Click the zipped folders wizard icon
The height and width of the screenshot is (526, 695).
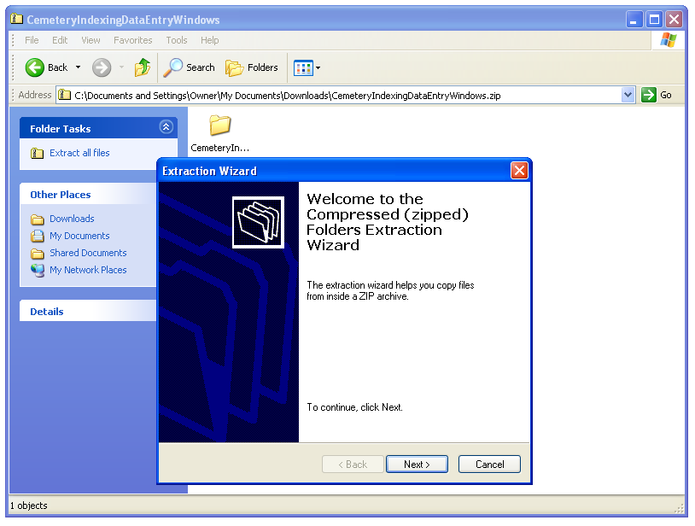point(258,222)
